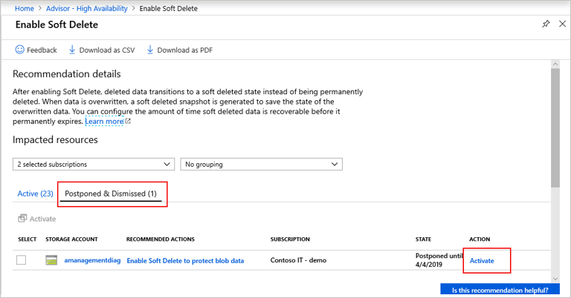This screenshot has height=298, width=571.
Task: Pin this blade using the pin icon
Action: tap(546, 24)
